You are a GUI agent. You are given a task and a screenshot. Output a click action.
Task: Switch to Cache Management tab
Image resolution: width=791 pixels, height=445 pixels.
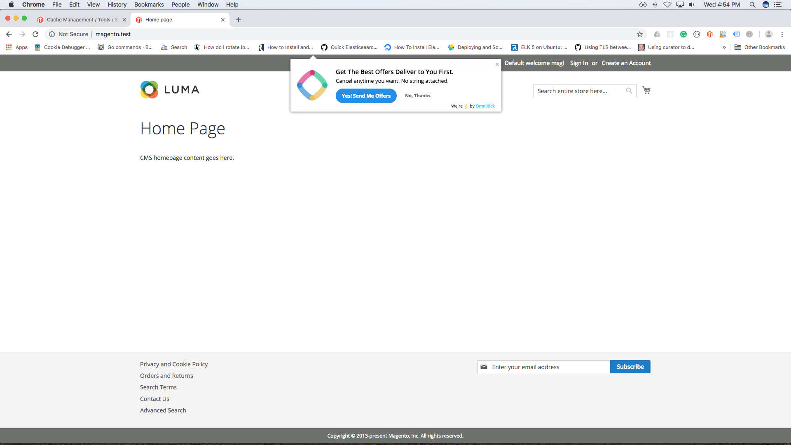click(78, 20)
